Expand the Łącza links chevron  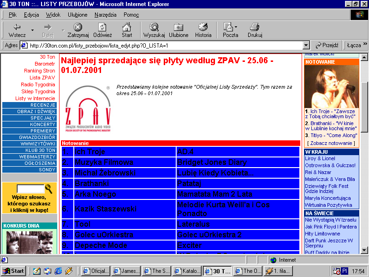pos(365,44)
